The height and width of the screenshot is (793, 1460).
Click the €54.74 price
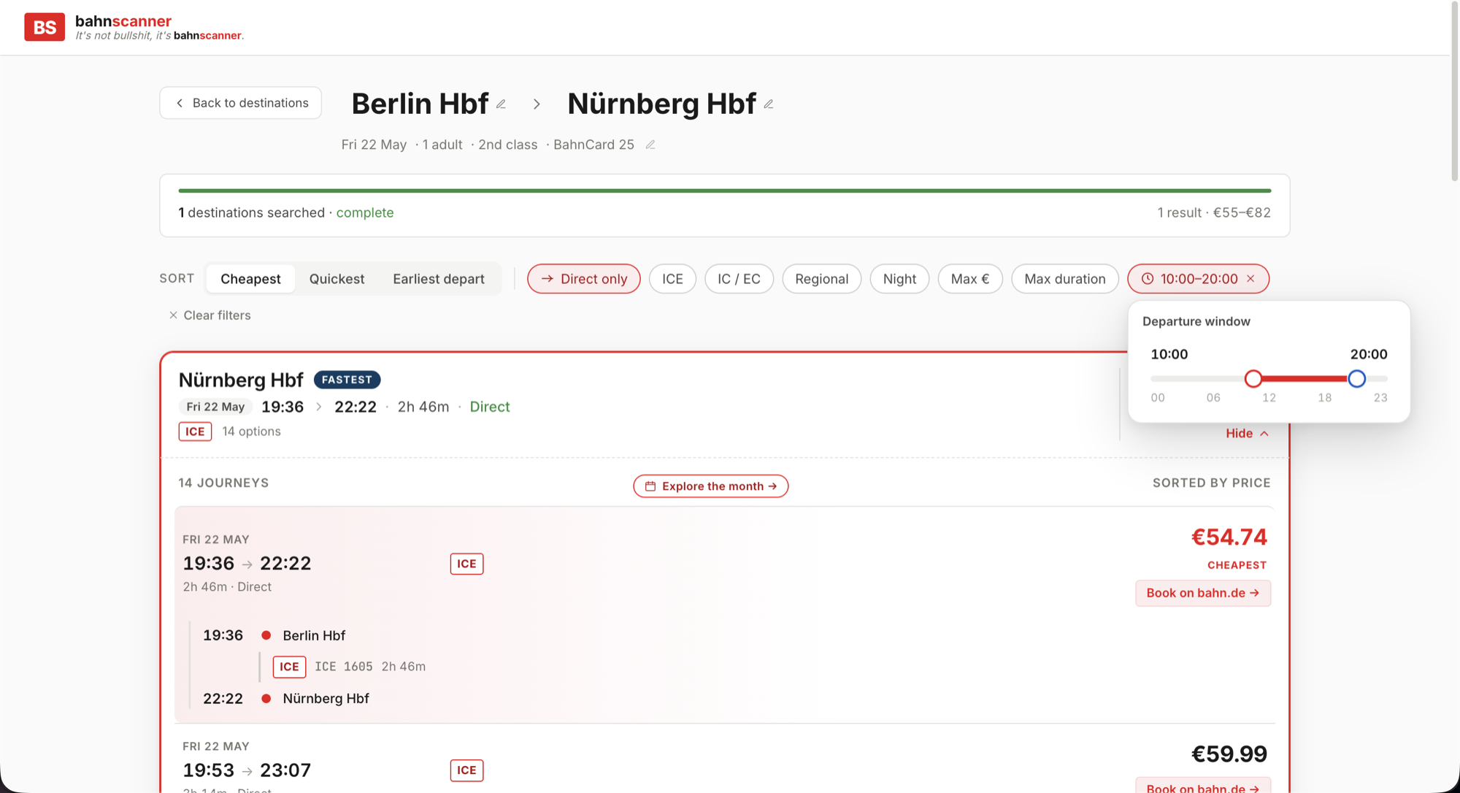1229,537
